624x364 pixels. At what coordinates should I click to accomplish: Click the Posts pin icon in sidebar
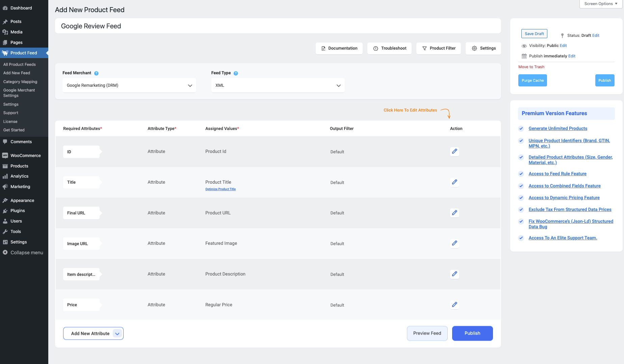5,22
